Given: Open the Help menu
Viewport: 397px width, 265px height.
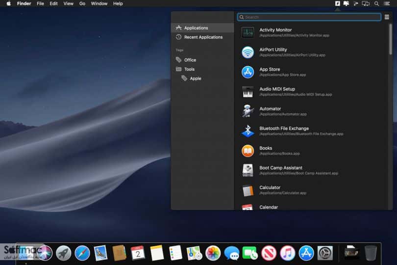Looking at the screenshot, I should point(118,3).
